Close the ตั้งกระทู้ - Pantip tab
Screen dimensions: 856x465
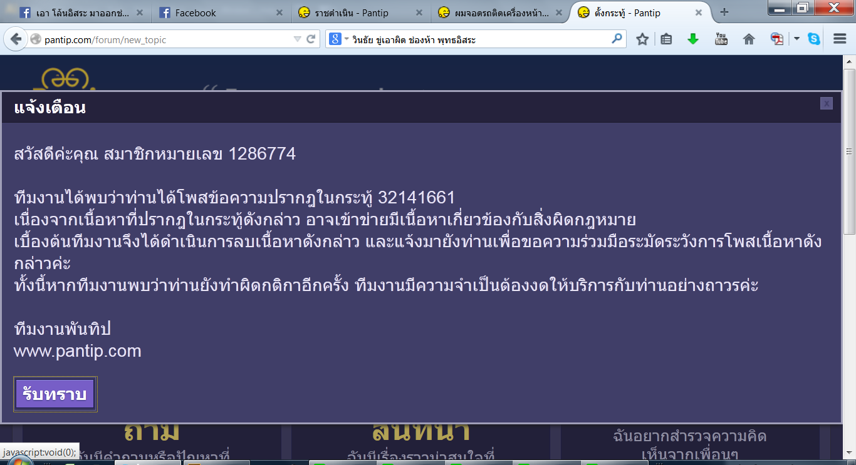(x=699, y=13)
